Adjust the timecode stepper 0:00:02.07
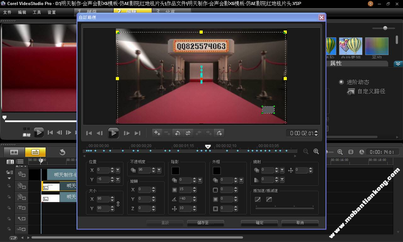403x242 pixels. click(x=316, y=133)
